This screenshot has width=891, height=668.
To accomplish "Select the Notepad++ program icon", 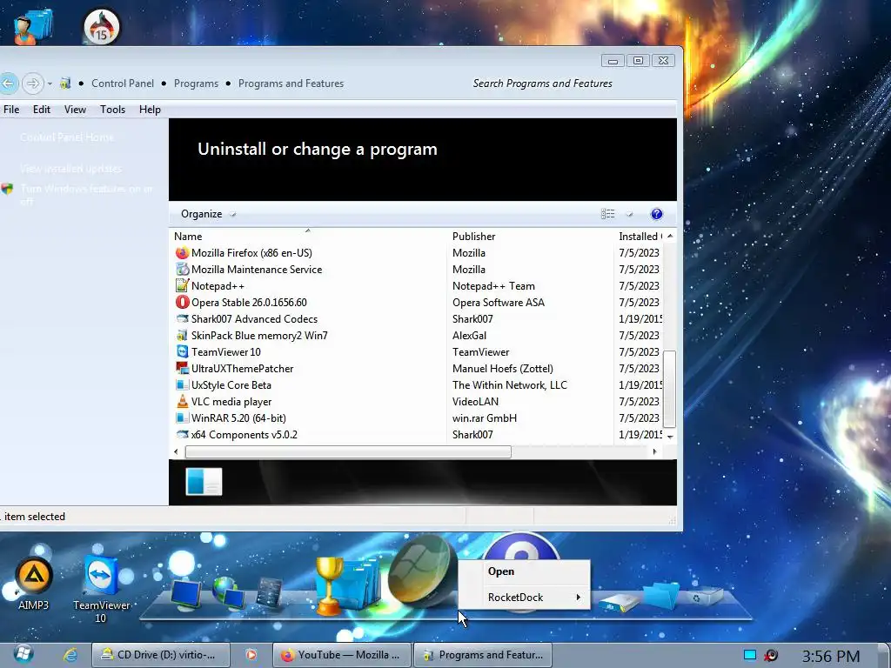I will point(182,285).
